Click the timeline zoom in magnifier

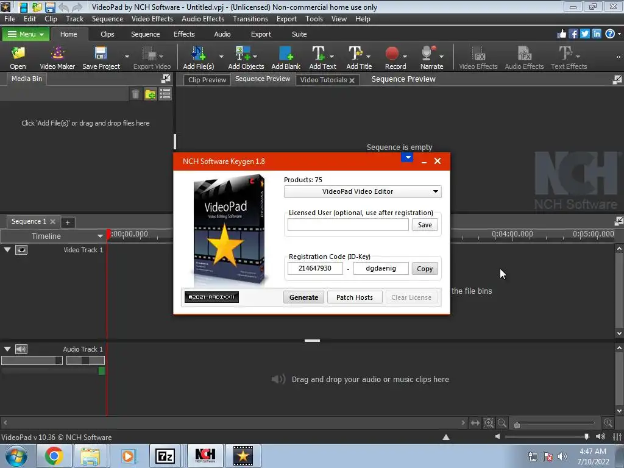pyautogui.click(x=608, y=423)
